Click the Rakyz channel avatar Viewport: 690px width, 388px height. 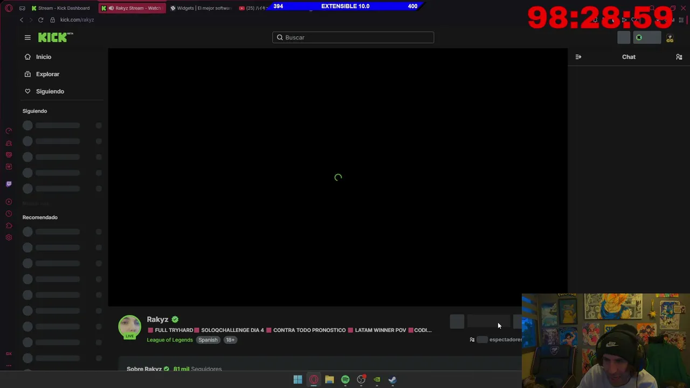pos(129,327)
